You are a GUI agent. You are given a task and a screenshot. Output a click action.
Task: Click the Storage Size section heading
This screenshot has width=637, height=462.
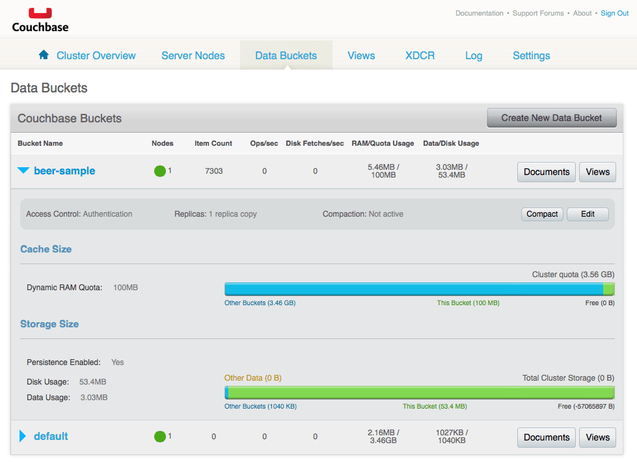[x=49, y=324]
